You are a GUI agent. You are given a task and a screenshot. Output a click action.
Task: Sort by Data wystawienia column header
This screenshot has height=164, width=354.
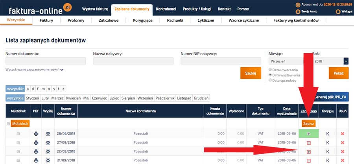click(x=287, y=111)
